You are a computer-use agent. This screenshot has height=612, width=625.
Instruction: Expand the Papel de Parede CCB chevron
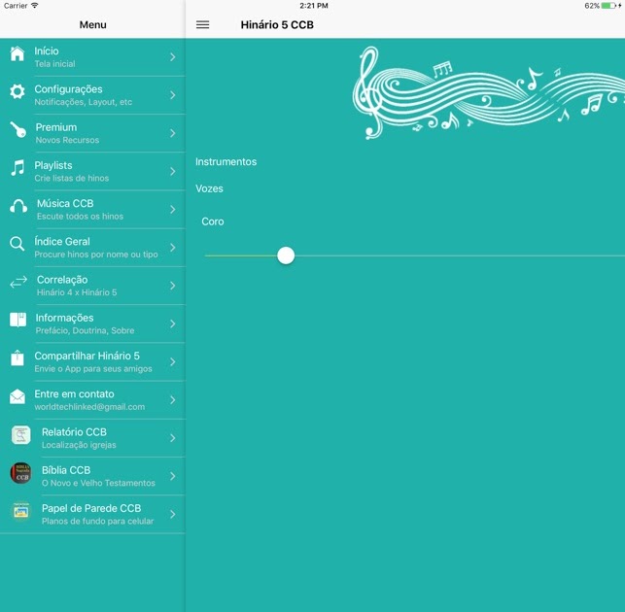click(173, 515)
